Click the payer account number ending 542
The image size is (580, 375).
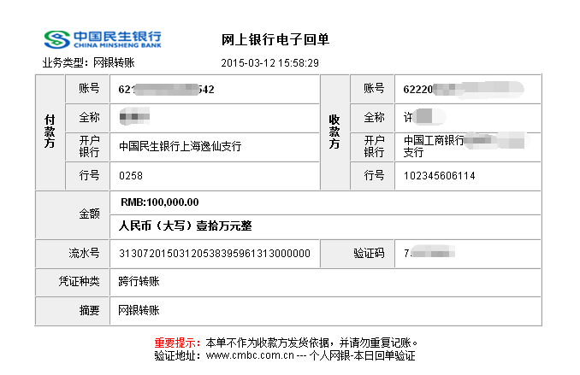coord(166,90)
